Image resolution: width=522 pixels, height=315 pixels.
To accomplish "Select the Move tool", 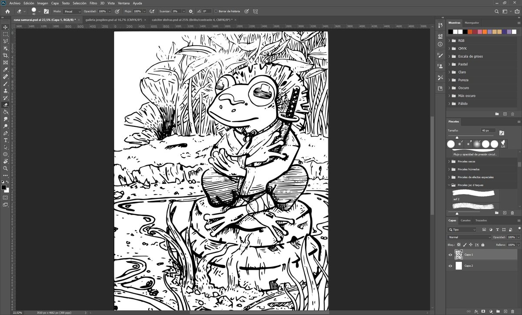I will click(6, 27).
